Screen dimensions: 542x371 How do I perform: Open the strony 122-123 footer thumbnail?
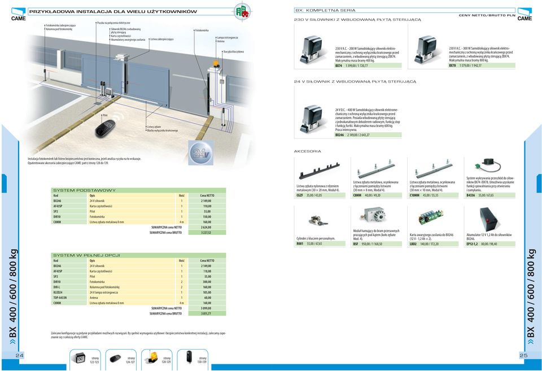pos(85,360)
